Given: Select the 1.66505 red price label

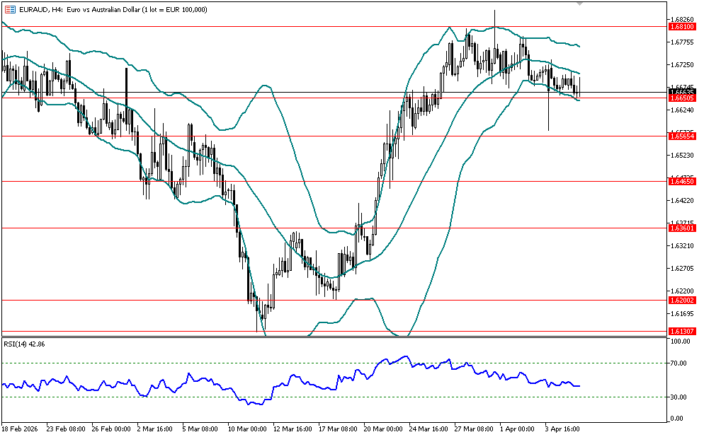Looking at the screenshot, I should pos(681,98).
